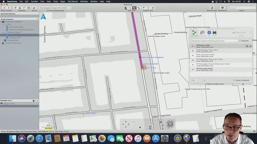
Task: Select Park Lane waypoint in route list
Action: click(221, 56)
